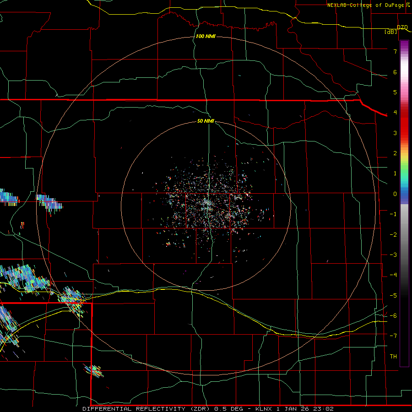This screenshot has width=412, height=412.
Task: Click the -2 value on the color scale
Action: 393,235
